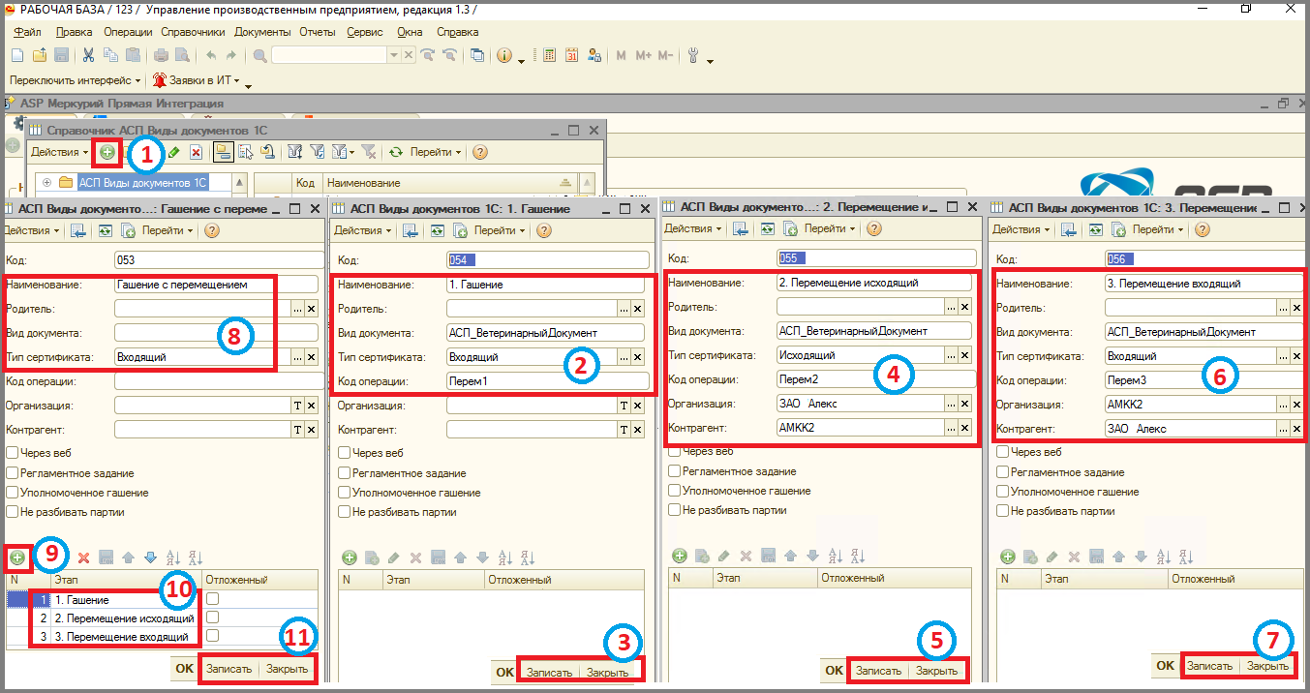Viewport: 1310px width, 693px height.
Task: Clear Тип сертификата with X in 2. Перемещение исходящий
Action: (x=967, y=355)
